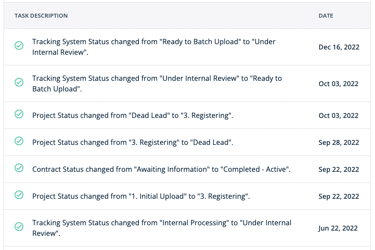Click the Jun 22, 2022 date entry
Screen dimensions: 375x250
[x=338, y=228]
